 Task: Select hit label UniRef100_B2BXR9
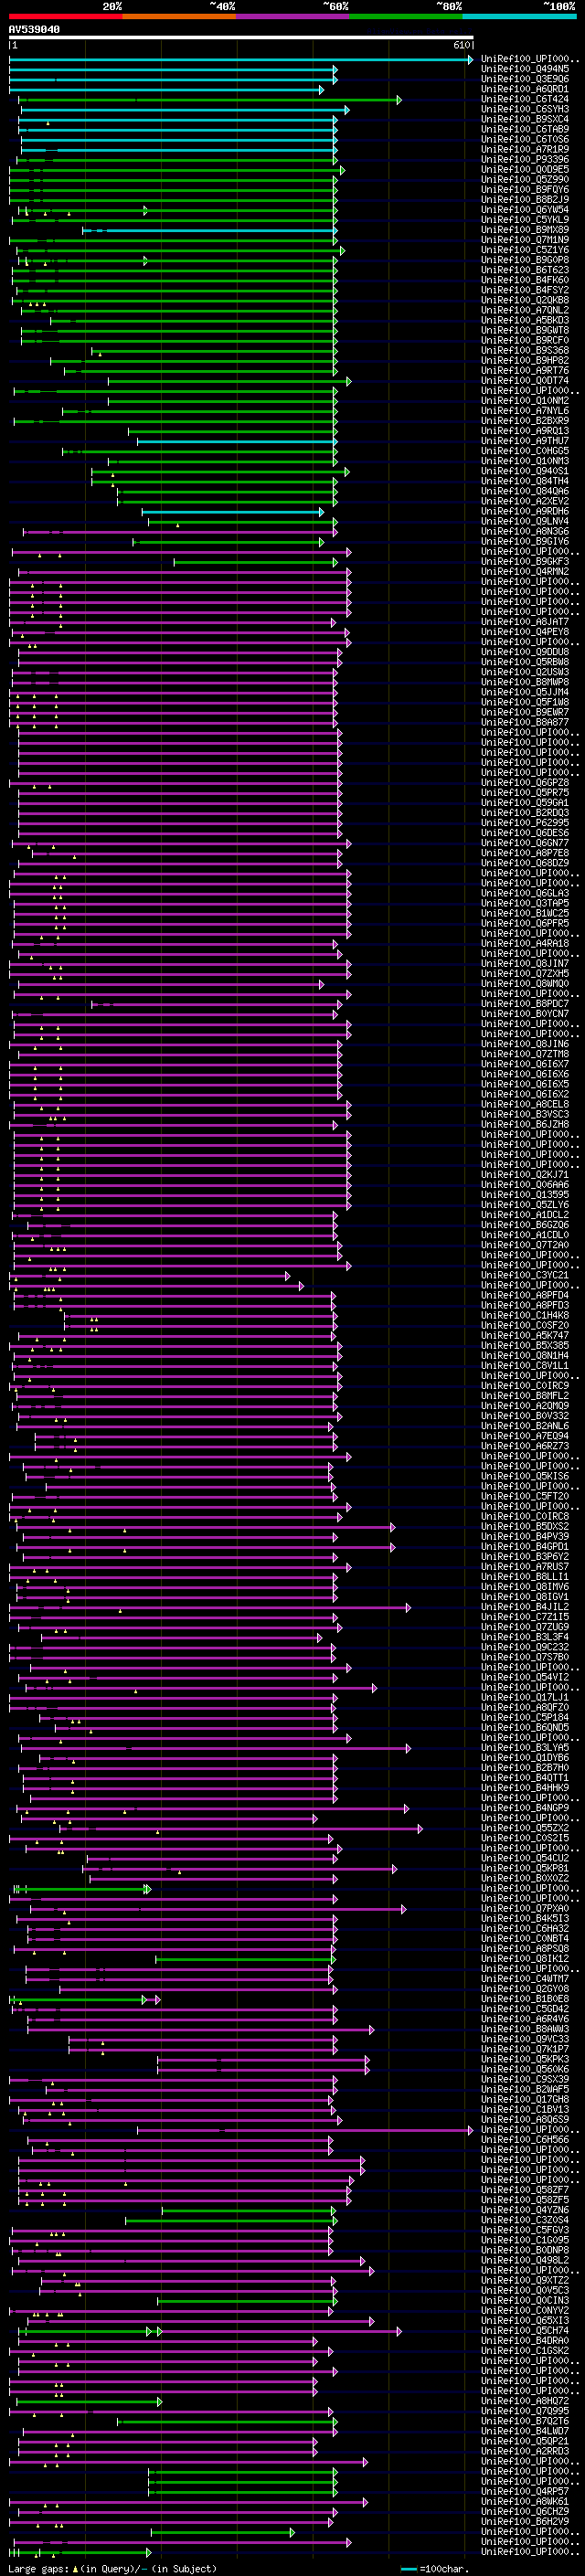pyautogui.click(x=525, y=421)
